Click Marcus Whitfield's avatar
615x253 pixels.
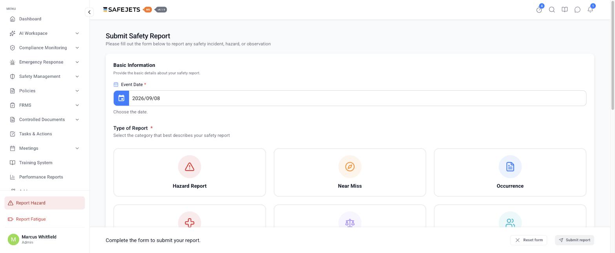tap(13, 239)
